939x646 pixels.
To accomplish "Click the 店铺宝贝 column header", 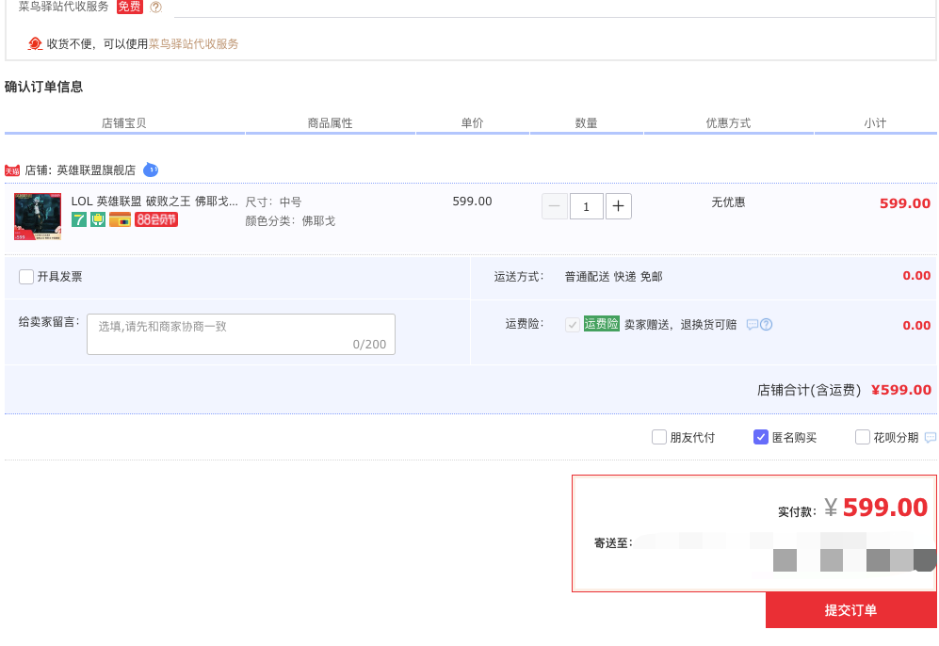I will 124,122.
